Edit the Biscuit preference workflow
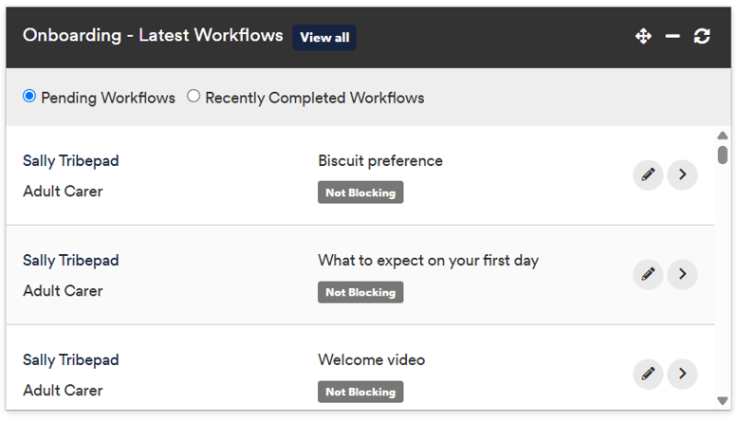738x421 pixels. [x=648, y=174]
